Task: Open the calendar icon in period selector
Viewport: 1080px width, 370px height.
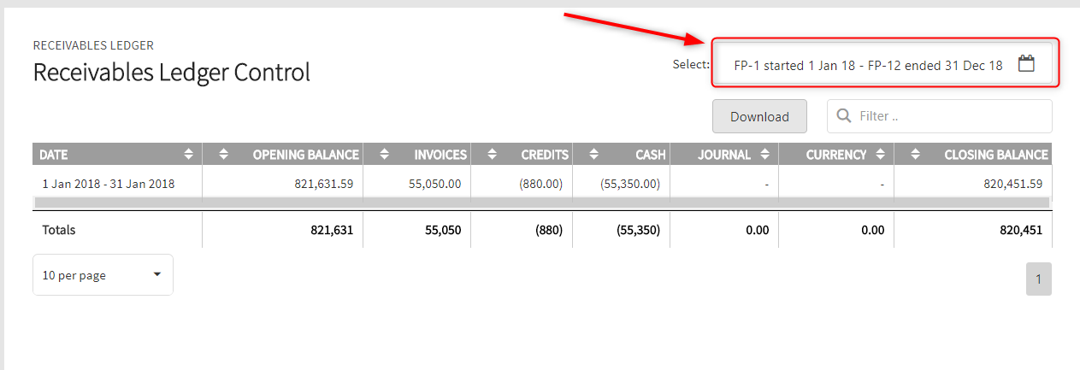Action: click(x=1027, y=63)
